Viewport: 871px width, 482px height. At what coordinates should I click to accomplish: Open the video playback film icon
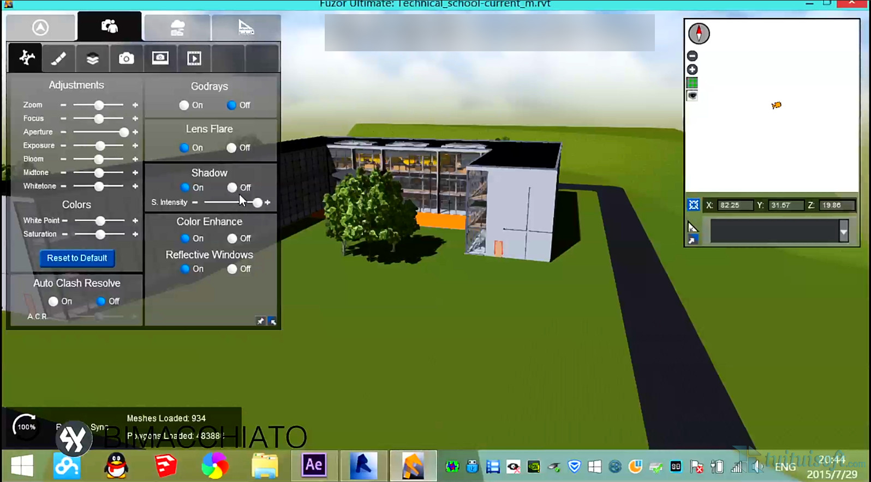pos(194,58)
